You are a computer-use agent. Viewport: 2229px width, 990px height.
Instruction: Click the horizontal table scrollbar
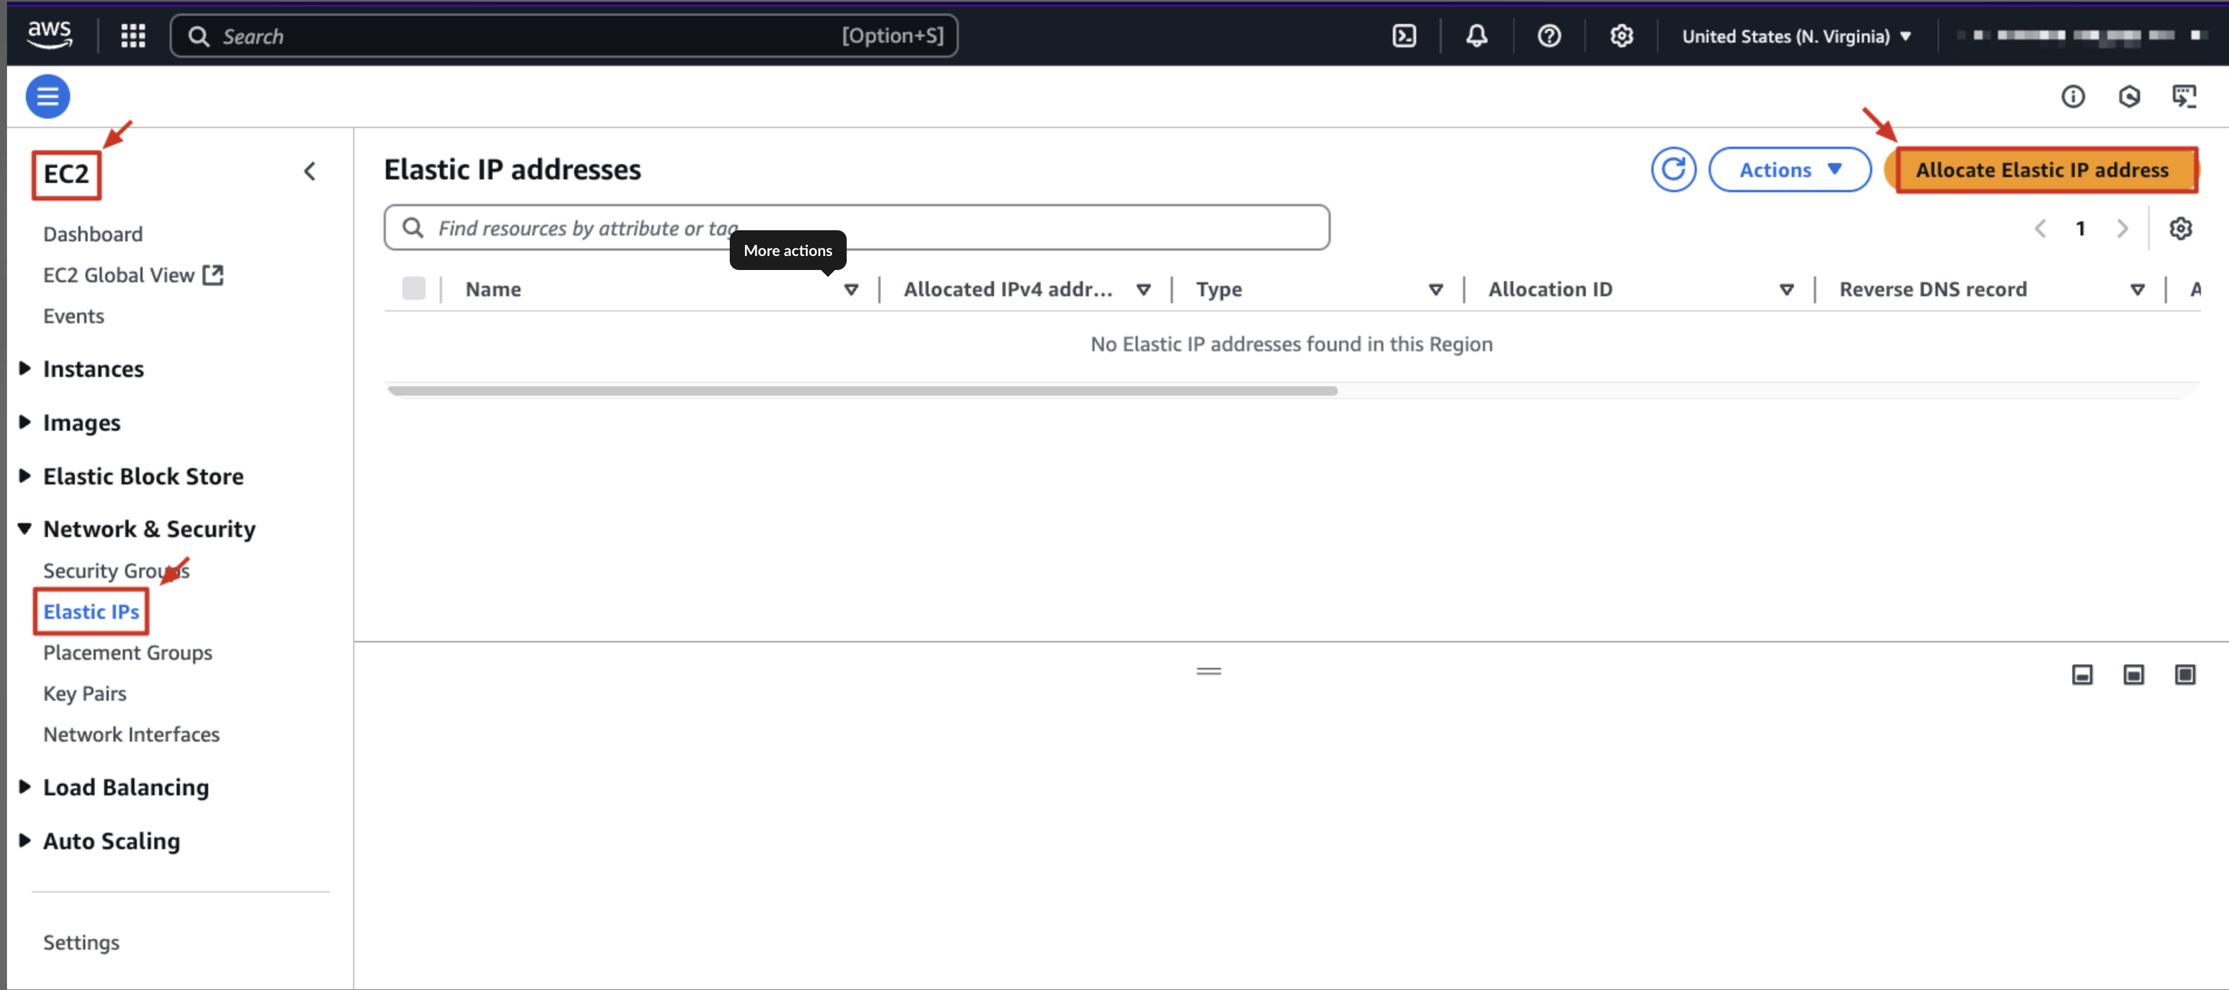pos(862,391)
